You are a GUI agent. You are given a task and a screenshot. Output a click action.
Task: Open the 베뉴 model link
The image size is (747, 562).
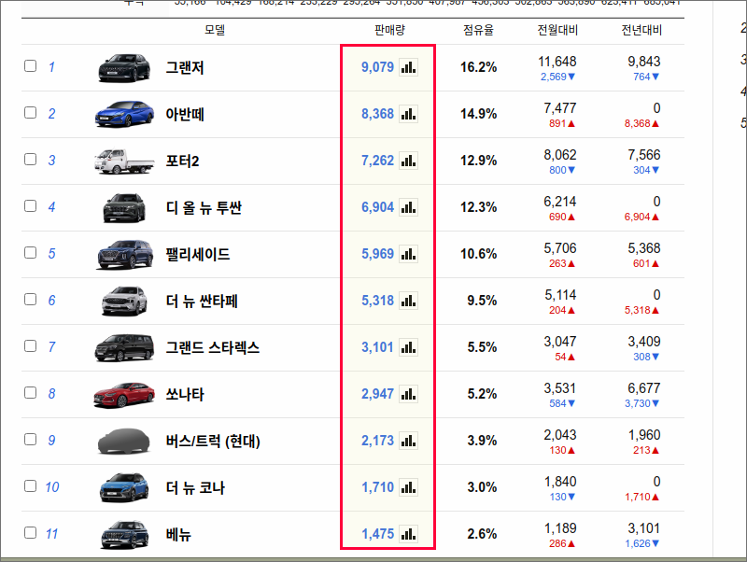pos(178,534)
